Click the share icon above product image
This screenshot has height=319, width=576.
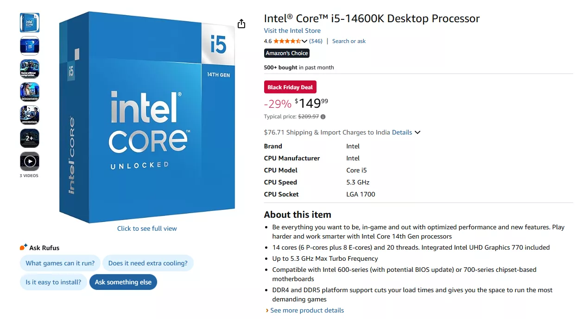point(241,24)
